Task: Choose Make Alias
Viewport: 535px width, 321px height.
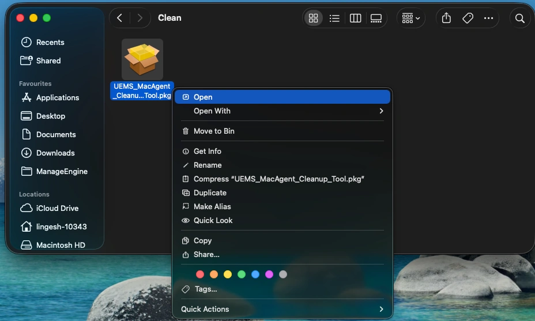Action: [x=282, y=206]
